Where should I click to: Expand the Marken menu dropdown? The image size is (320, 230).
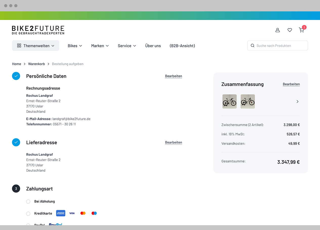click(100, 46)
